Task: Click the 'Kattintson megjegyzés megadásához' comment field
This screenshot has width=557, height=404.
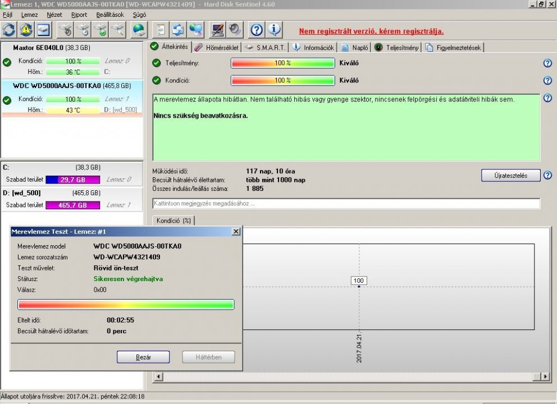Action: pos(346,204)
